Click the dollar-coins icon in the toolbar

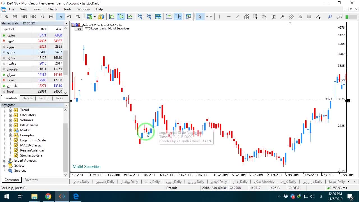tap(101, 17)
